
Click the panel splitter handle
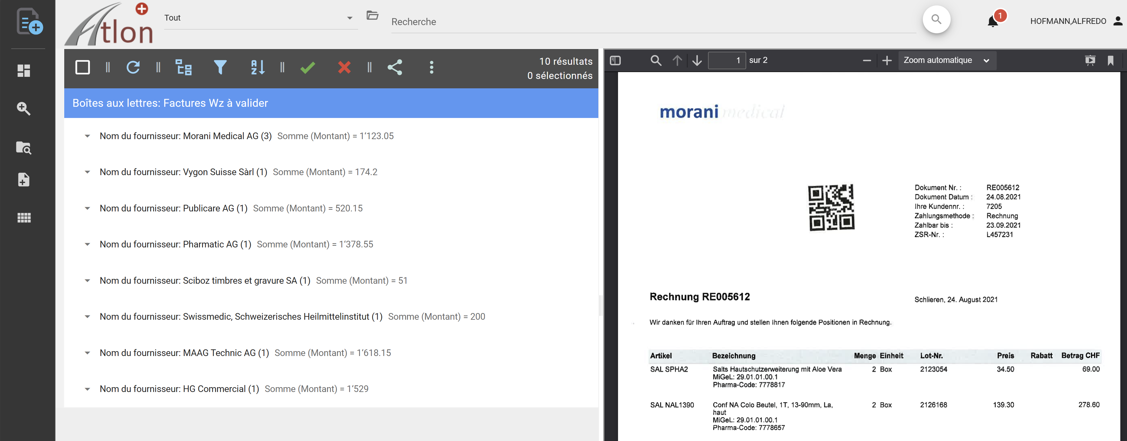tap(601, 305)
